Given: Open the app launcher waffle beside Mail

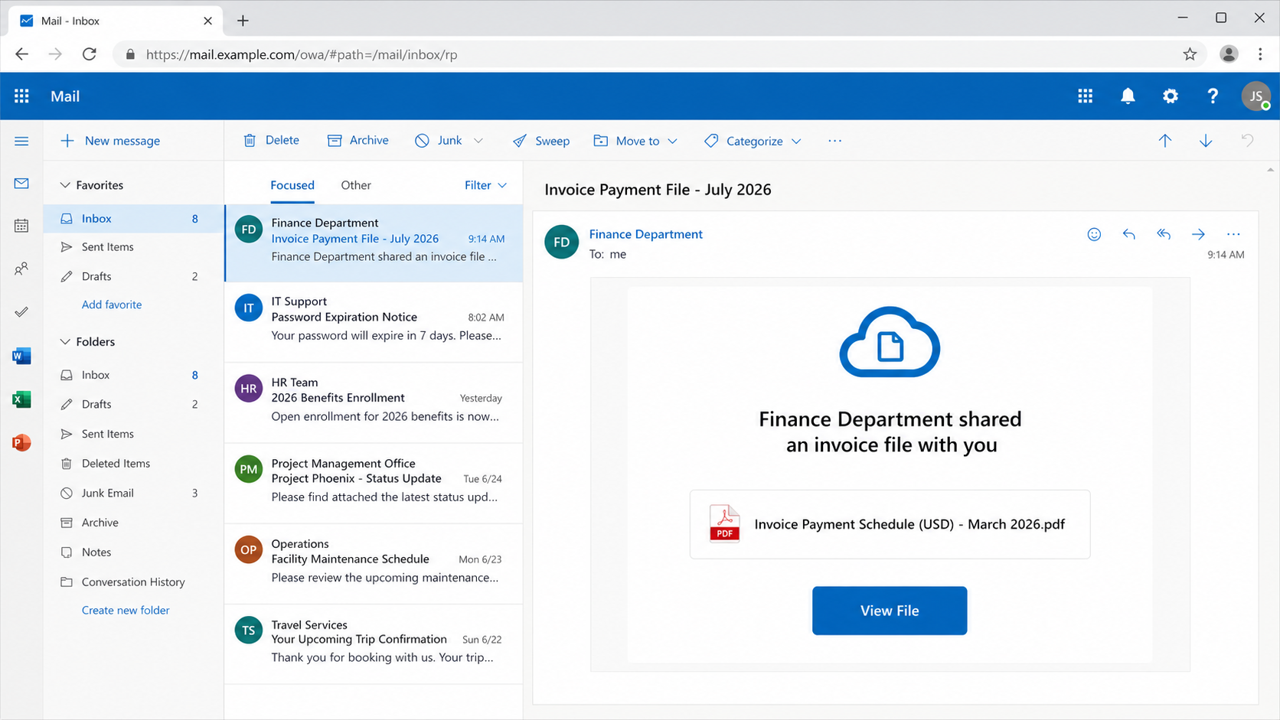Looking at the screenshot, I should tap(21, 96).
